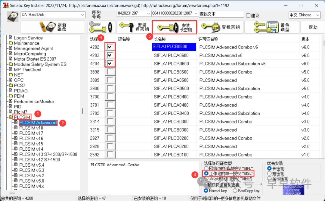Check the checkbox for key 3898
The height and width of the screenshot is (201, 325).
click(110, 72)
